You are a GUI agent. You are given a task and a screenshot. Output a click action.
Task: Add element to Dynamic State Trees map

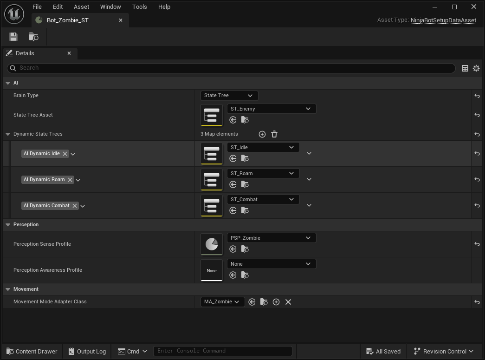tap(262, 134)
